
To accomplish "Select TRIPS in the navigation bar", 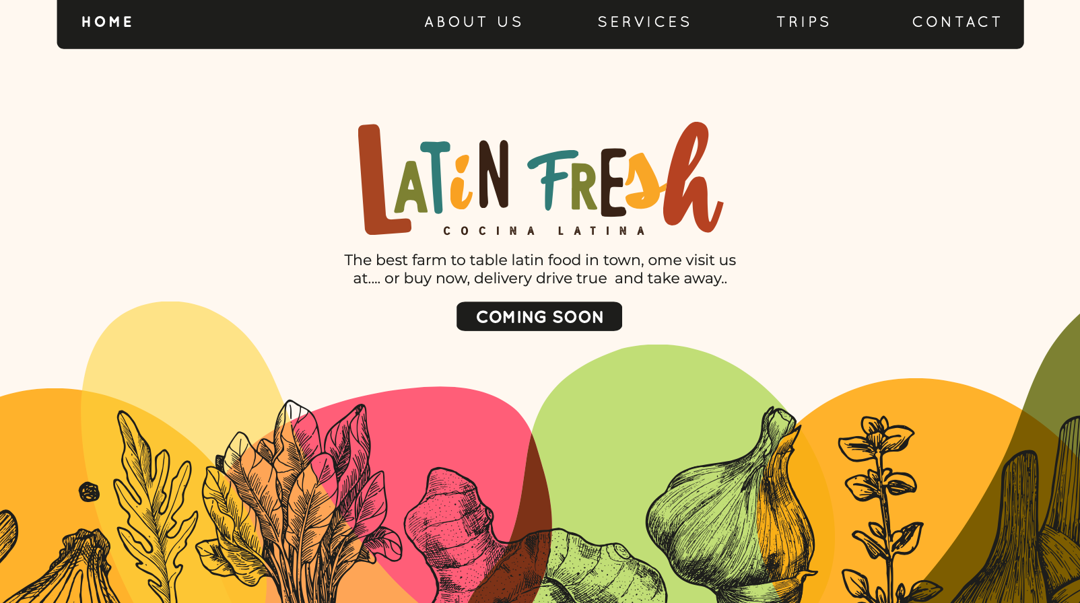I will pyautogui.click(x=803, y=22).
